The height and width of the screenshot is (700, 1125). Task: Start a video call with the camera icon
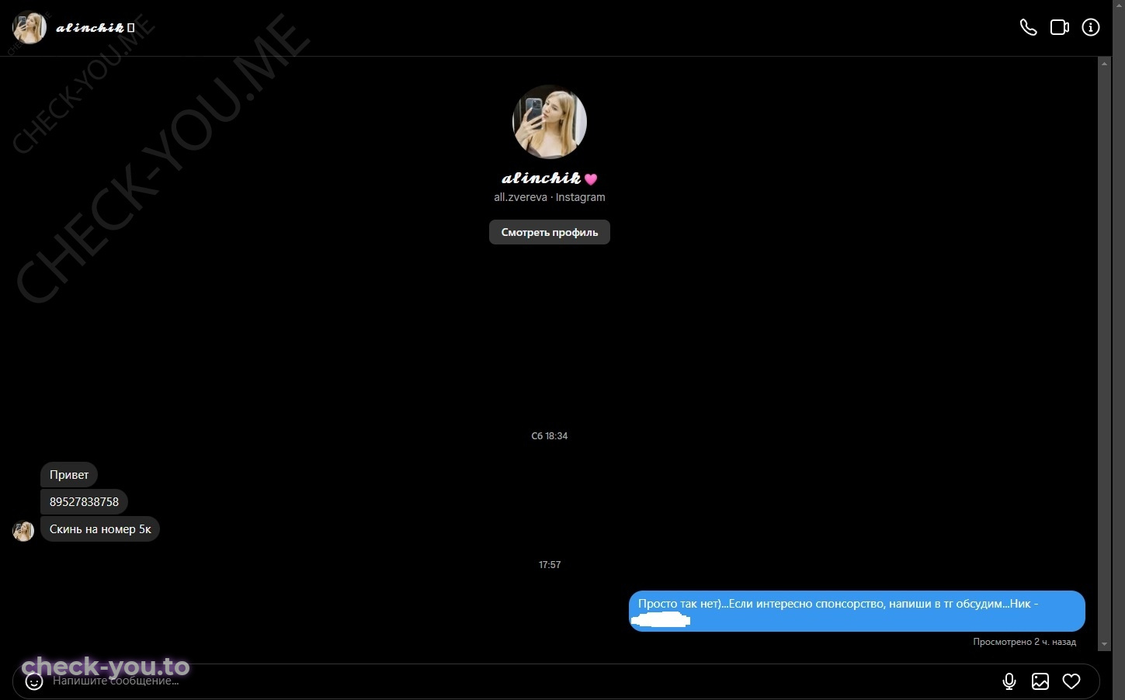click(x=1060, y=28)
